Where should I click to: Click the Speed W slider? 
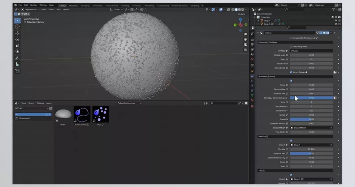(x=311, y=119)
